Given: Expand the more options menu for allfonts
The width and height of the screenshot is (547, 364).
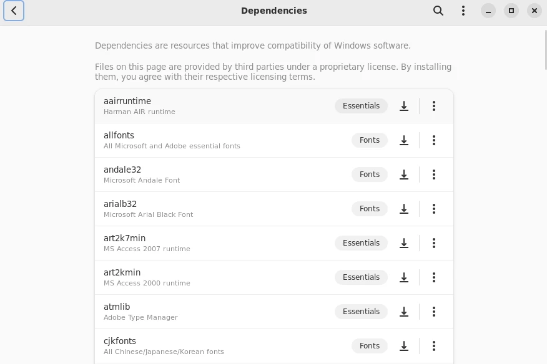Looking at the screenshot, I should point(434,140).
